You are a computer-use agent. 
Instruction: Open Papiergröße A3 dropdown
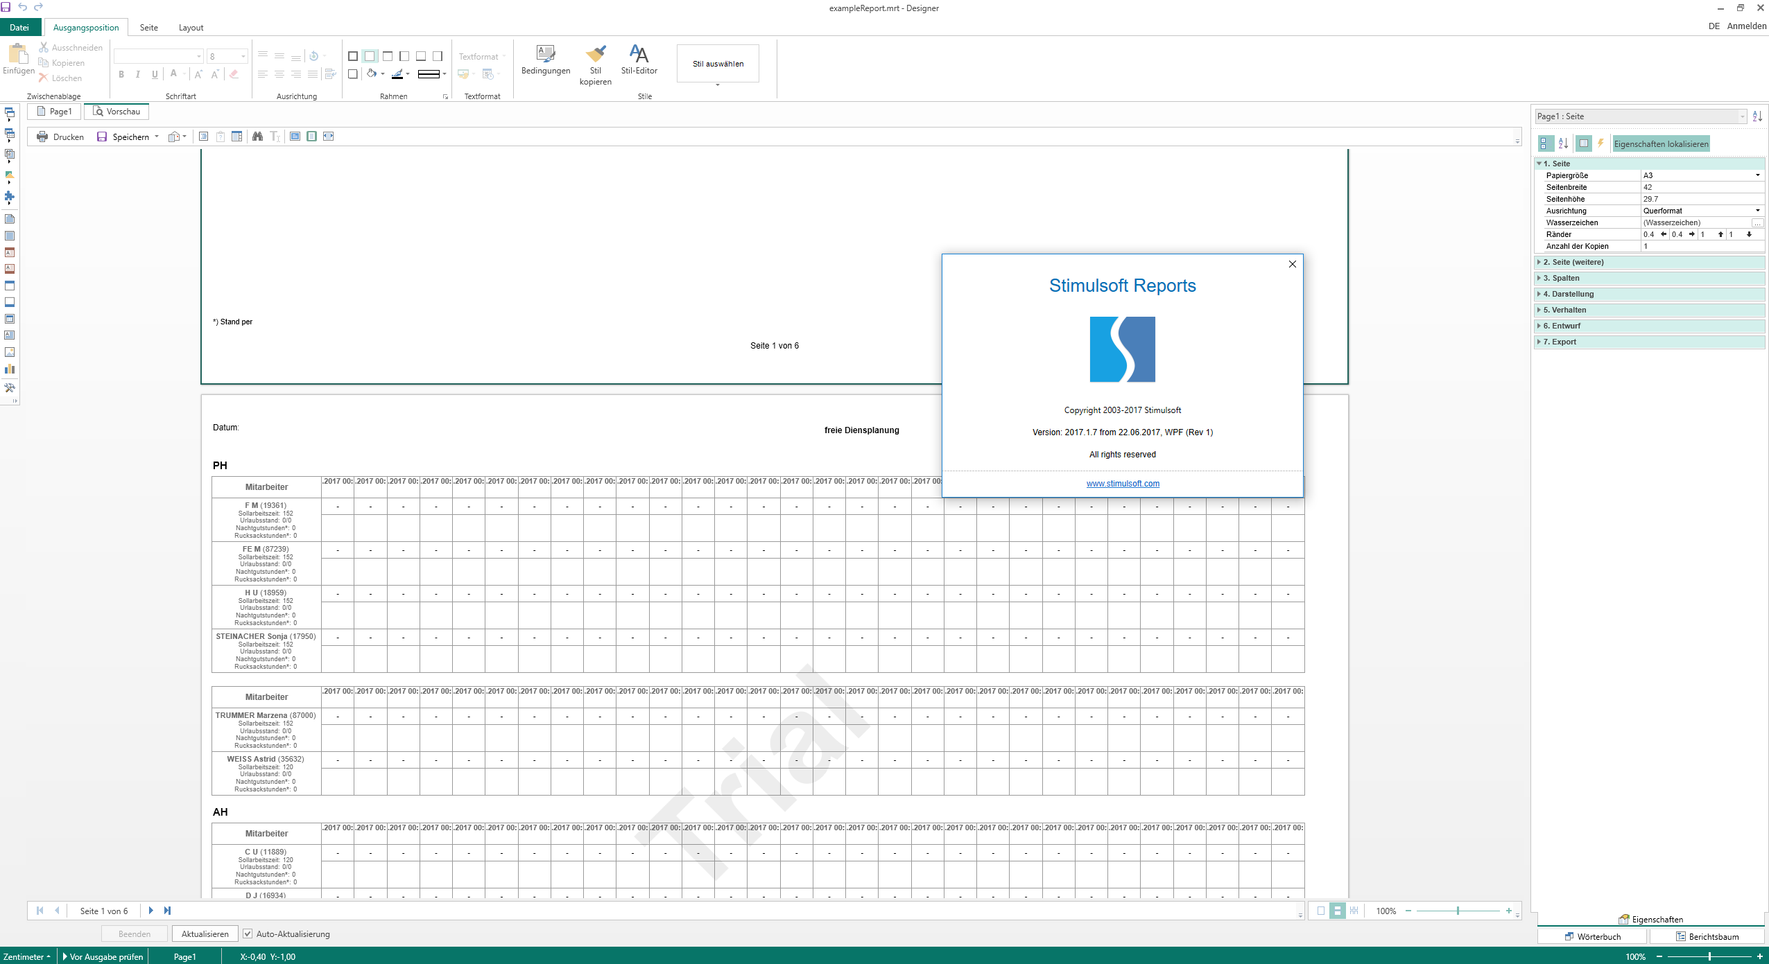[1757, 175]
